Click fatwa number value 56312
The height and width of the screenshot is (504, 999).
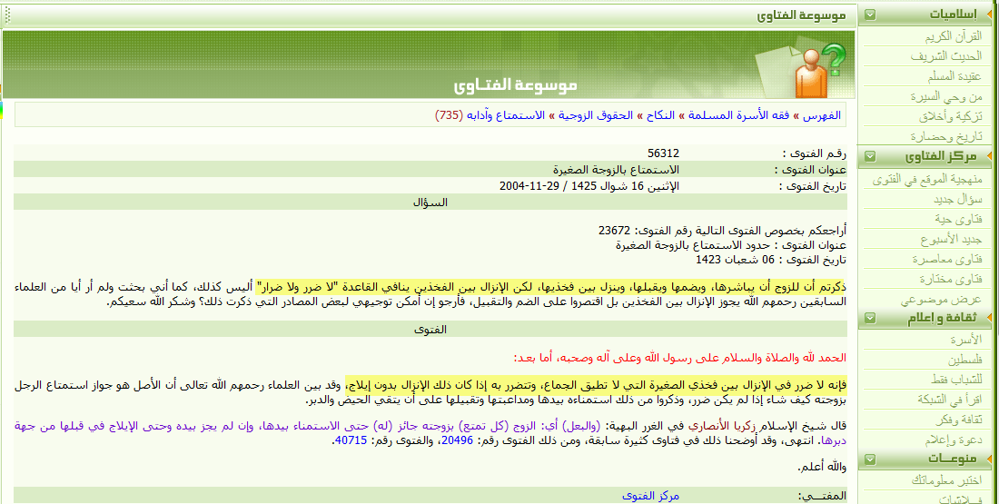[x=663, y=153]
